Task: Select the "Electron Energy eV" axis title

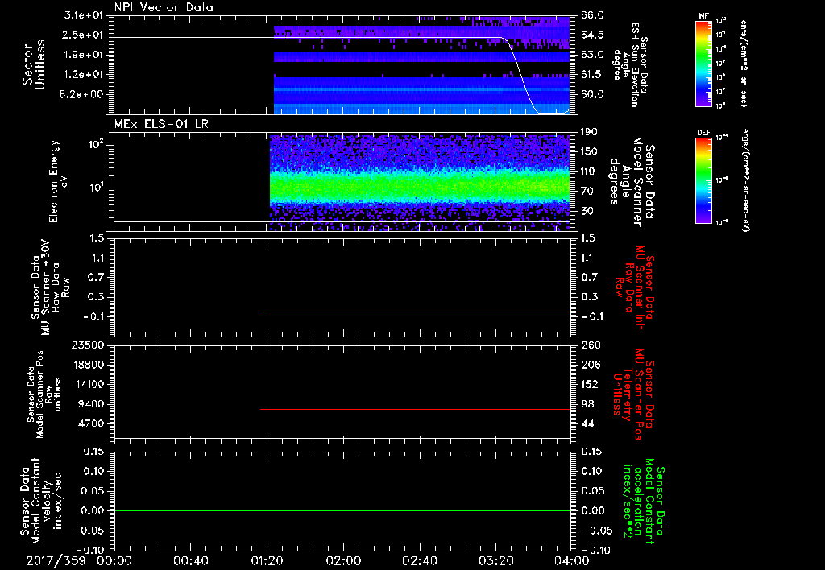Action: [59, 182]
